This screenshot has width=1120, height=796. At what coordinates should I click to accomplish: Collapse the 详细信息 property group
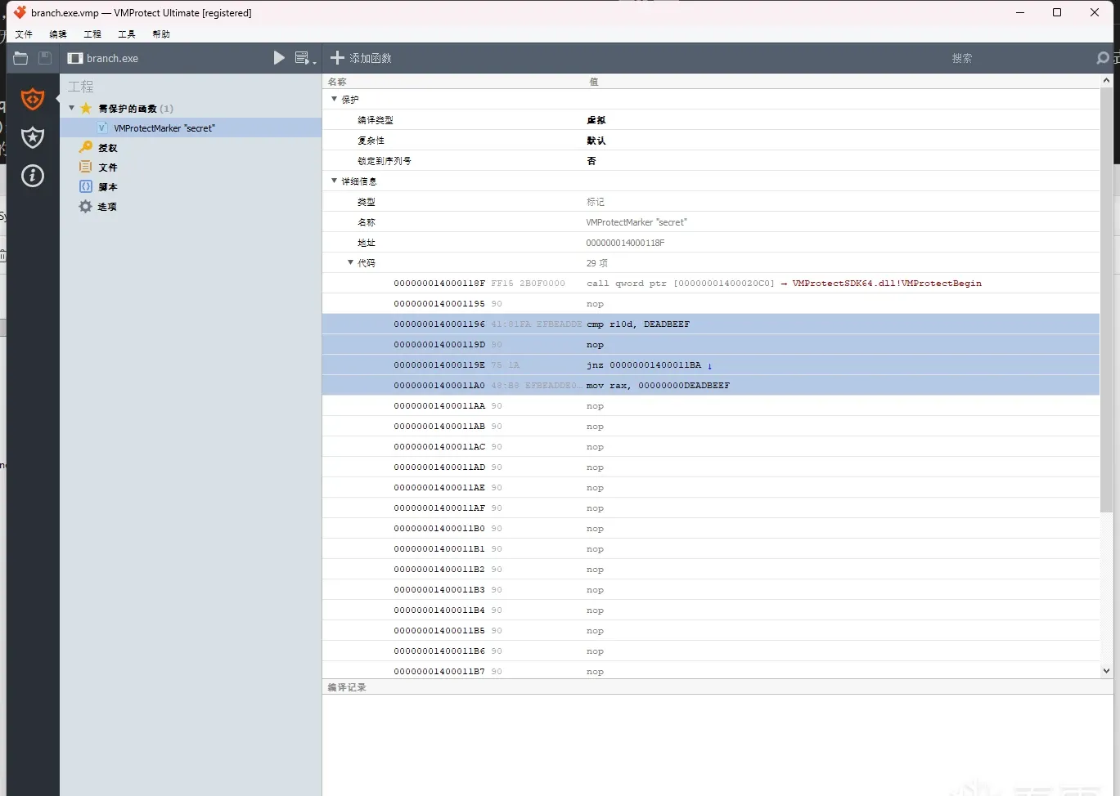pos(334,181)
